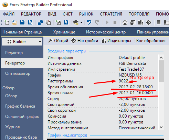Image resolution: width=169 pixels, height=140 pixels.
Task: Click the Вне обработки label
Action: tap(151, 41)
